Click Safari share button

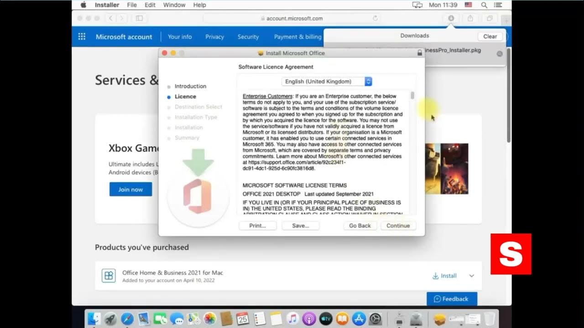[470, 18]
